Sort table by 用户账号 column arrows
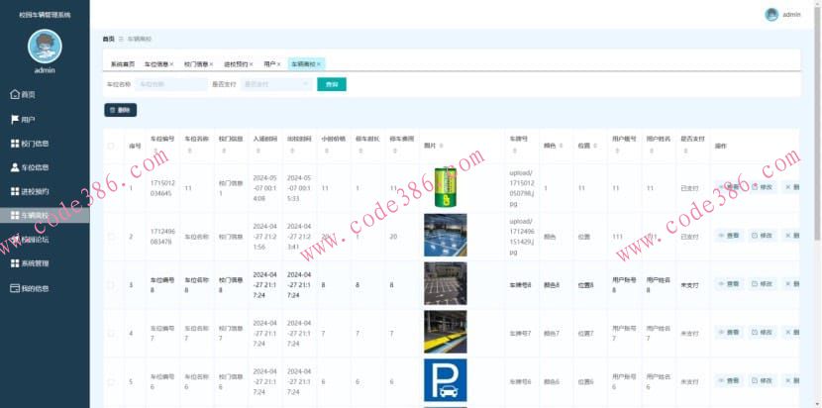 pyautogui.click(x=617, y=151)
